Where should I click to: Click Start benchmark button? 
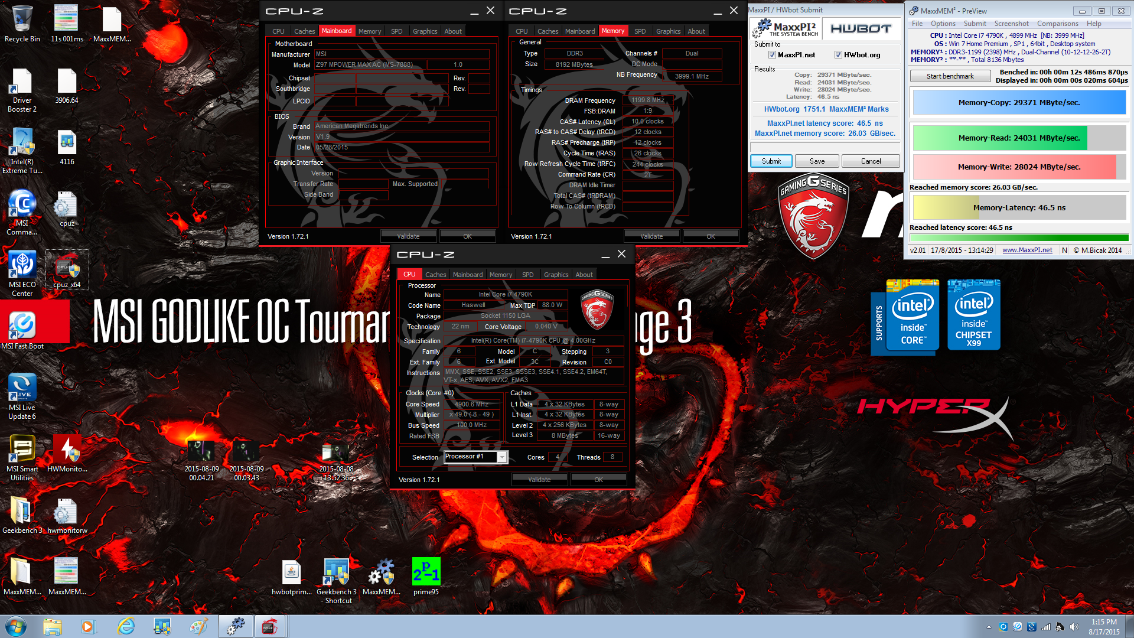[950, 76]
